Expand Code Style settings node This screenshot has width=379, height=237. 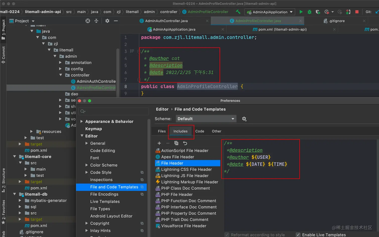(x=87, y=172)
